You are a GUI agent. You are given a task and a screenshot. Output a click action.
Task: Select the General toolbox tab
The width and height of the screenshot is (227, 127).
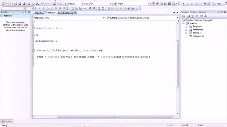[15, 16]
